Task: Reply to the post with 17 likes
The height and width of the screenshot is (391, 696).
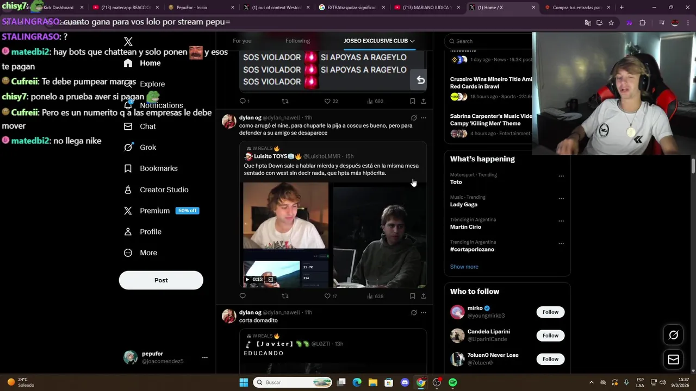Action: pyautogui.click(x=243, y=296)
